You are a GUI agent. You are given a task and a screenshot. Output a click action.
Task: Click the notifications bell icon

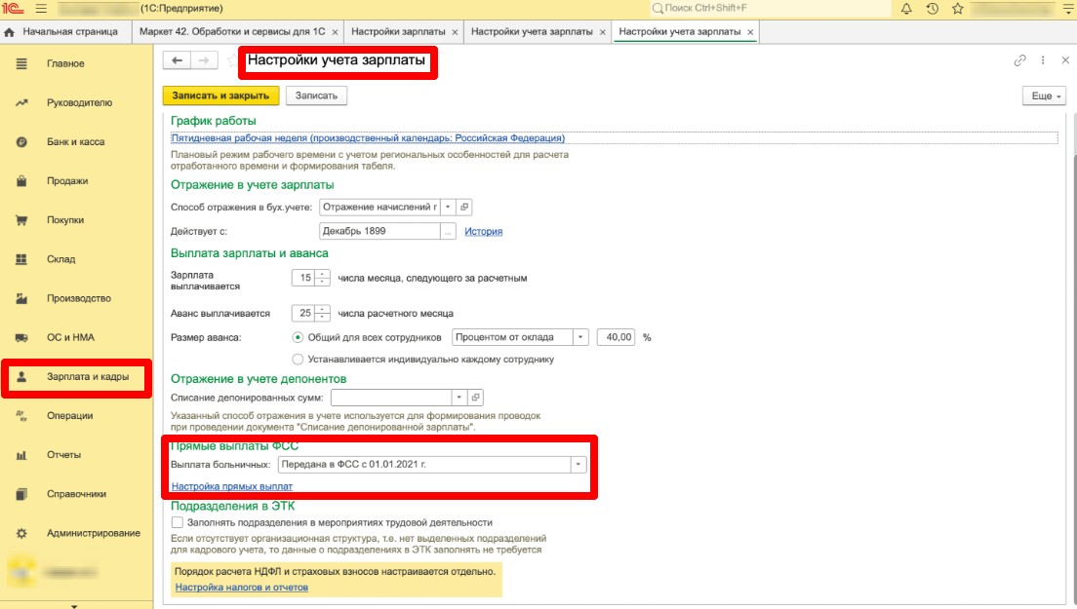pyautogui.click(x=906, y=9)
